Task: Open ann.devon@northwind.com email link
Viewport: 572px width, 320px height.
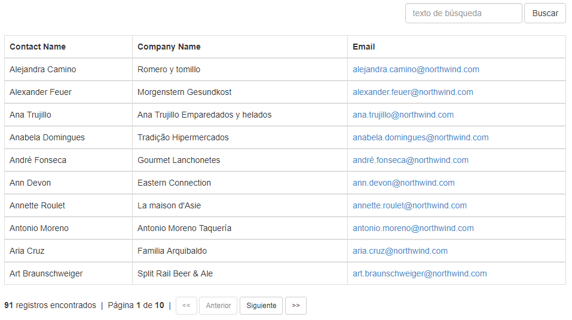Action: click(x=403, y=183)
